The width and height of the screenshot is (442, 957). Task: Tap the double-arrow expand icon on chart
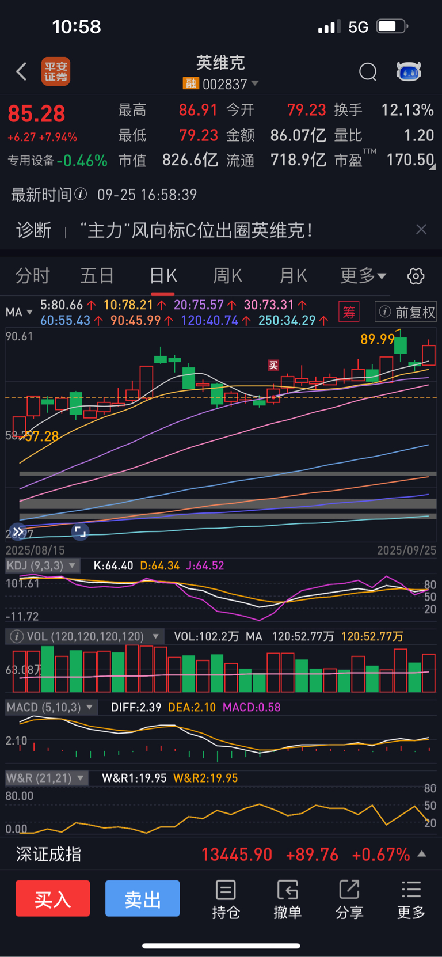(x=18, y=532)
